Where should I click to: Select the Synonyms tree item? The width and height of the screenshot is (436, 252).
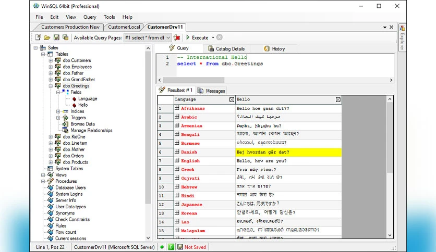click(65, 213)
